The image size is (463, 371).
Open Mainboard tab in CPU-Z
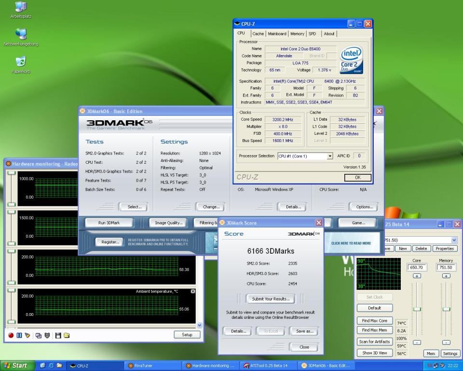[277, 34]
